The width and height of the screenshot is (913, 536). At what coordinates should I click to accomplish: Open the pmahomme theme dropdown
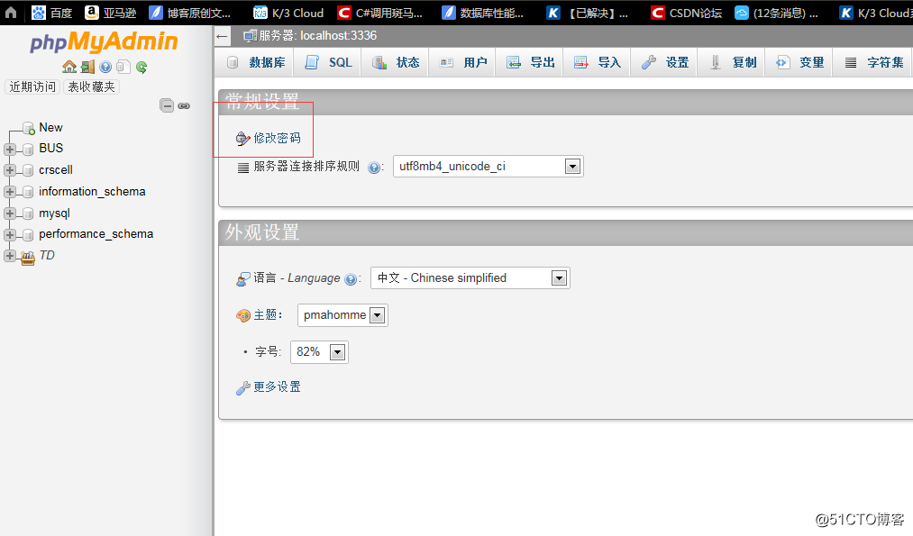point(342,315)
